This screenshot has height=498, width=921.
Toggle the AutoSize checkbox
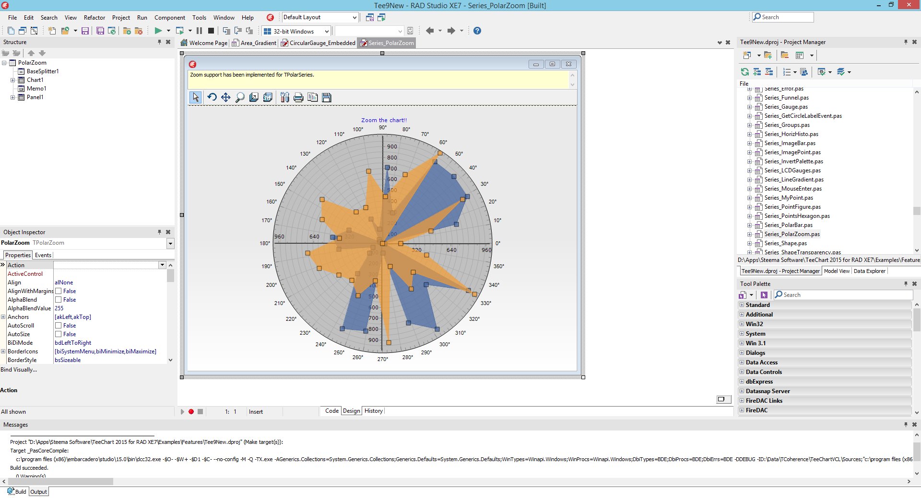coord(58,334)
